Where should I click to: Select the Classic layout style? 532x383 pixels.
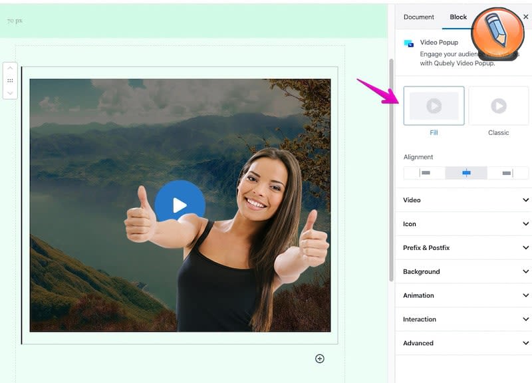click(498, 106)
